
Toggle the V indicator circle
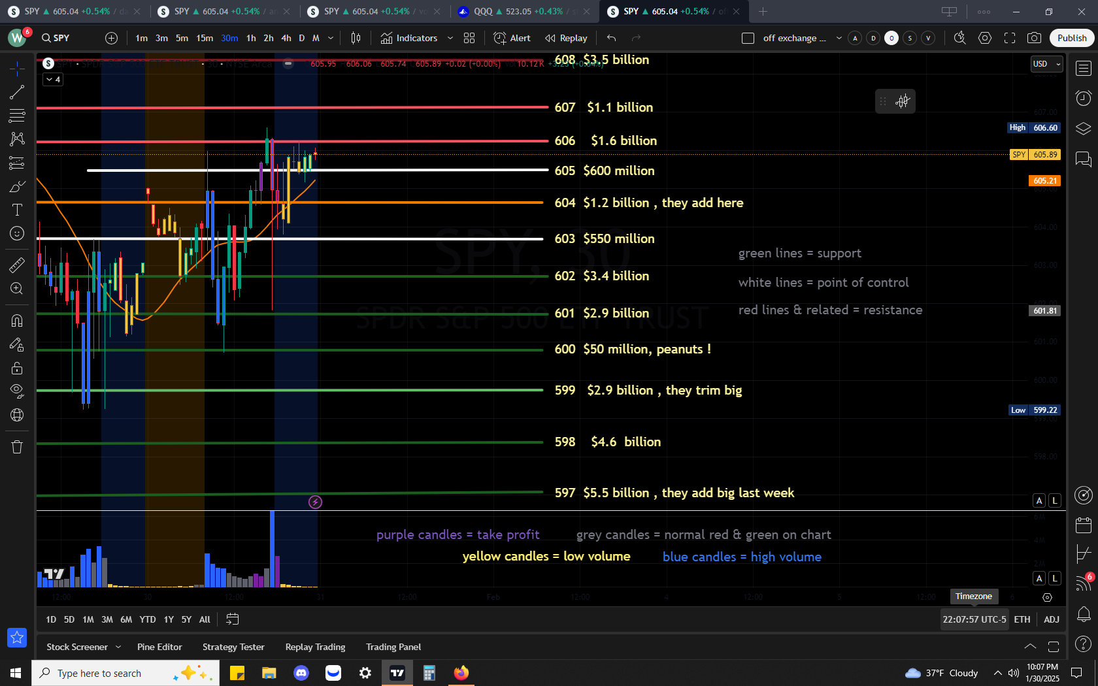pos(928,38)
